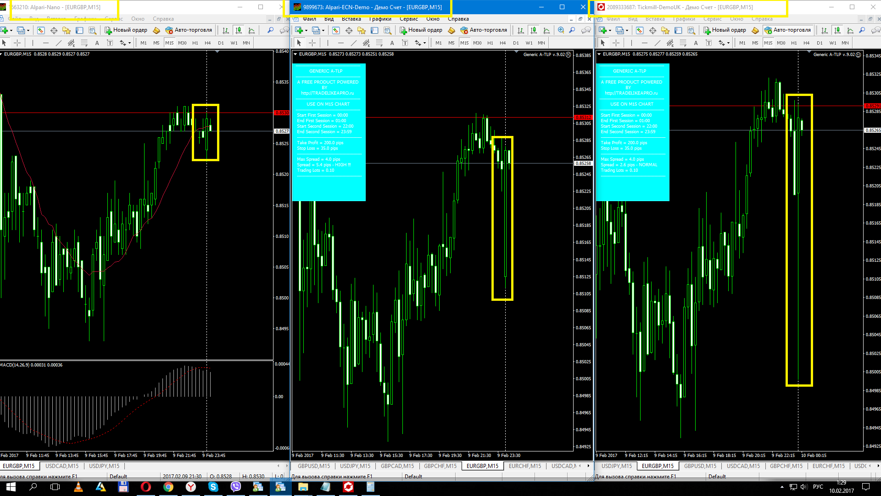Open Data Window in the Alpari-ECN-Demo window
Viewport: 881px width, 496px height.
pos(349,30)
